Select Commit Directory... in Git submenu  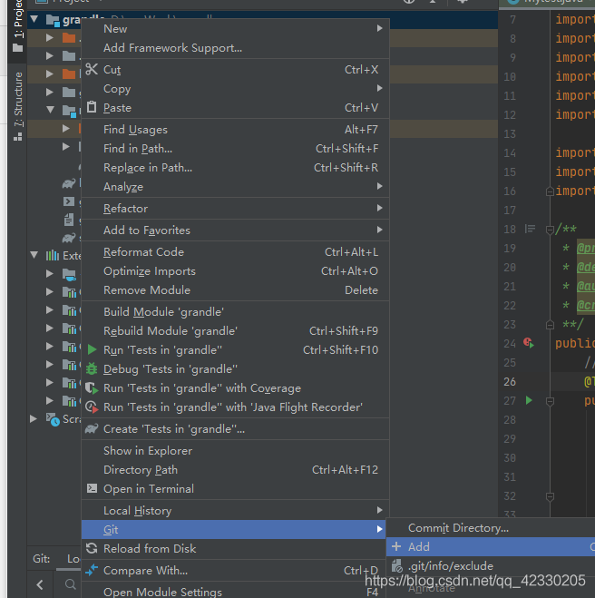pyautogui.click(x=458, y=528)
